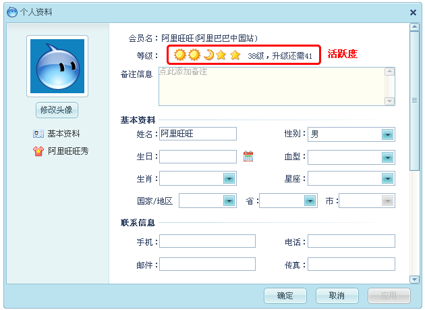
Task: Open the 血型 dropdown
Action: point(351,157)
